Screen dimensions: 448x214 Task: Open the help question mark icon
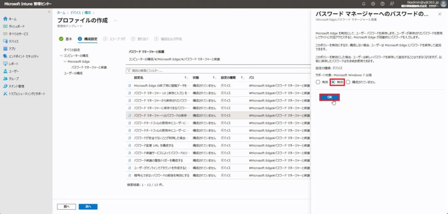(382, 3)
